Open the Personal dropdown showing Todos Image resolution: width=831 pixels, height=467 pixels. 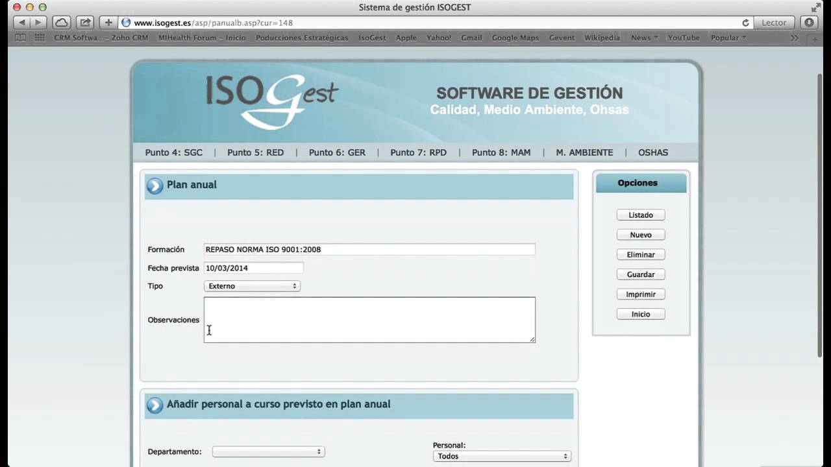tap(502, 456)
